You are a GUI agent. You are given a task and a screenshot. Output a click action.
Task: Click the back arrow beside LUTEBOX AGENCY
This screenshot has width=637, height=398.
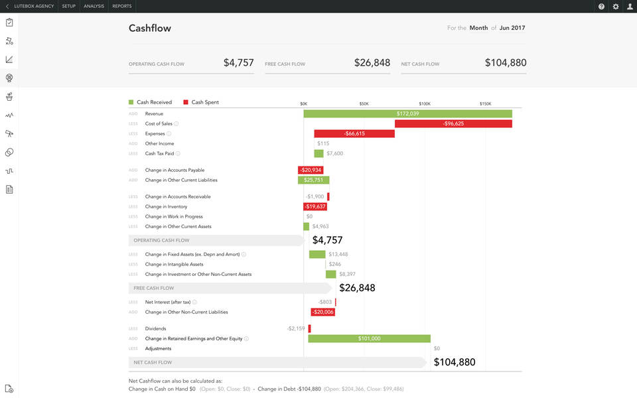[7, 6]
